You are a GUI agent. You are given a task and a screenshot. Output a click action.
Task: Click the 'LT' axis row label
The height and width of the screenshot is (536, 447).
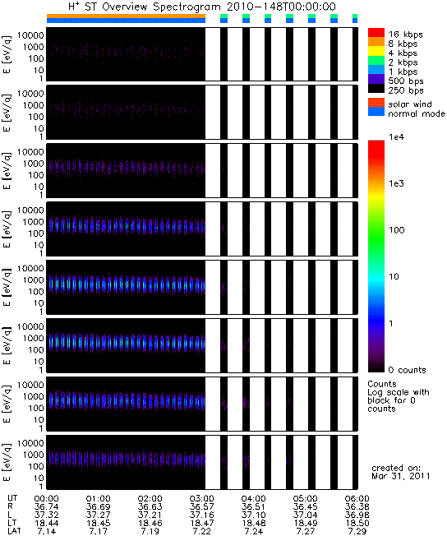(x=12, y=523)
